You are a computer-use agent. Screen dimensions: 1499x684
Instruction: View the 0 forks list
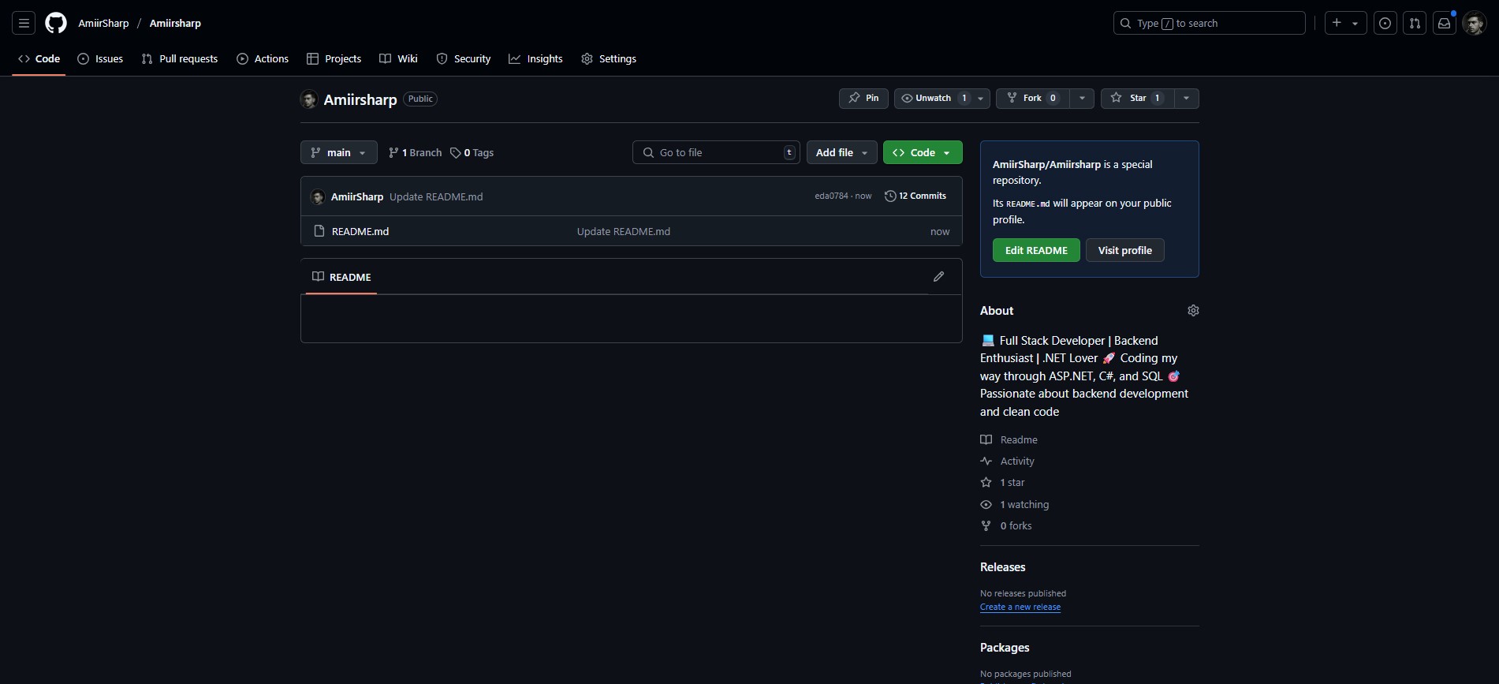pyautogui.click(x=1006, y=526)
